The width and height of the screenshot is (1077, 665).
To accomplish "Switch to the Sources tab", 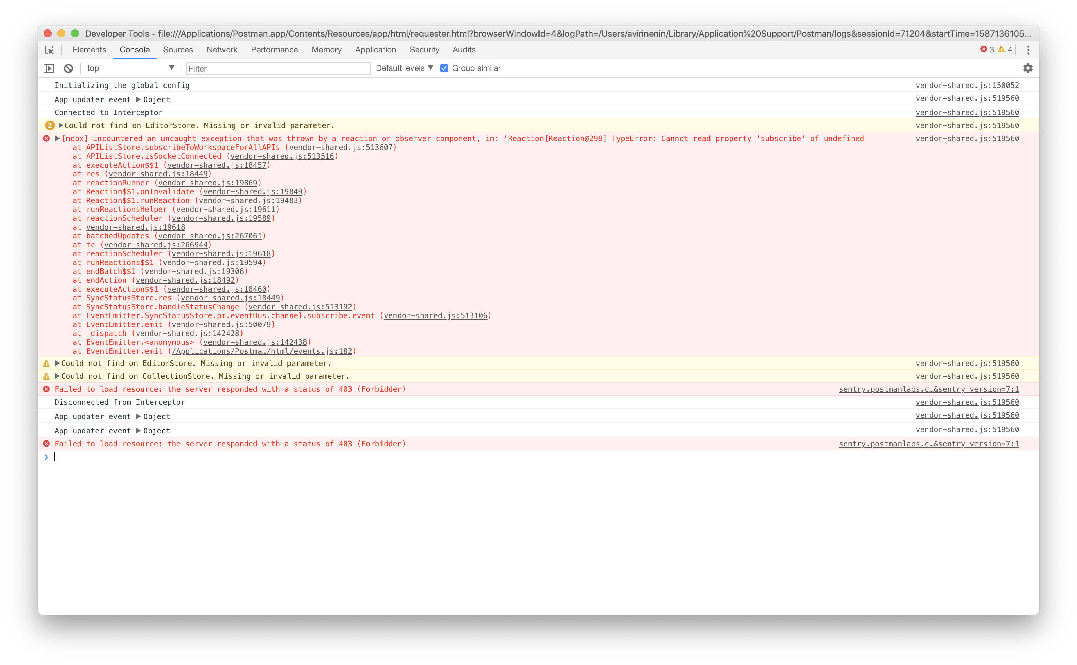I will point(177,50).
